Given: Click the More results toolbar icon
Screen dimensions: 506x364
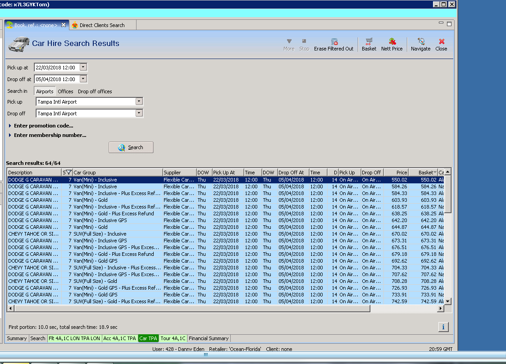Looking at the screenshot, I should point(289,42).
